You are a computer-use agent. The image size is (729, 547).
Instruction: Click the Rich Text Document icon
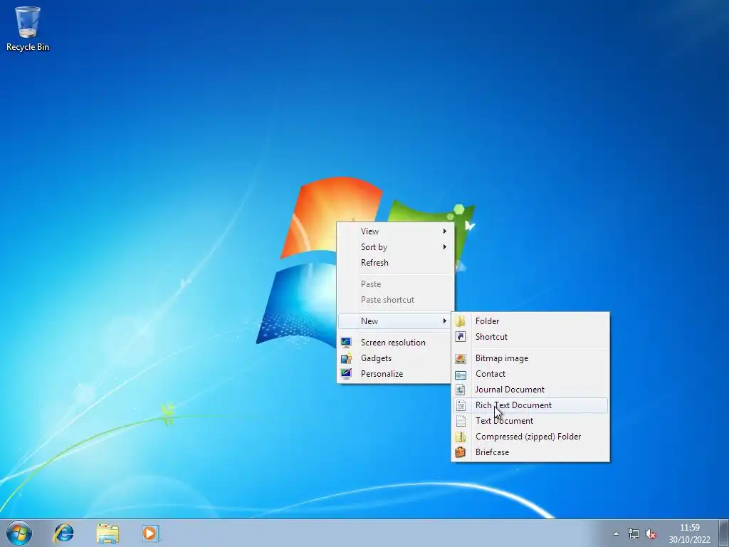pyautogui.click(x=461, y=405)
